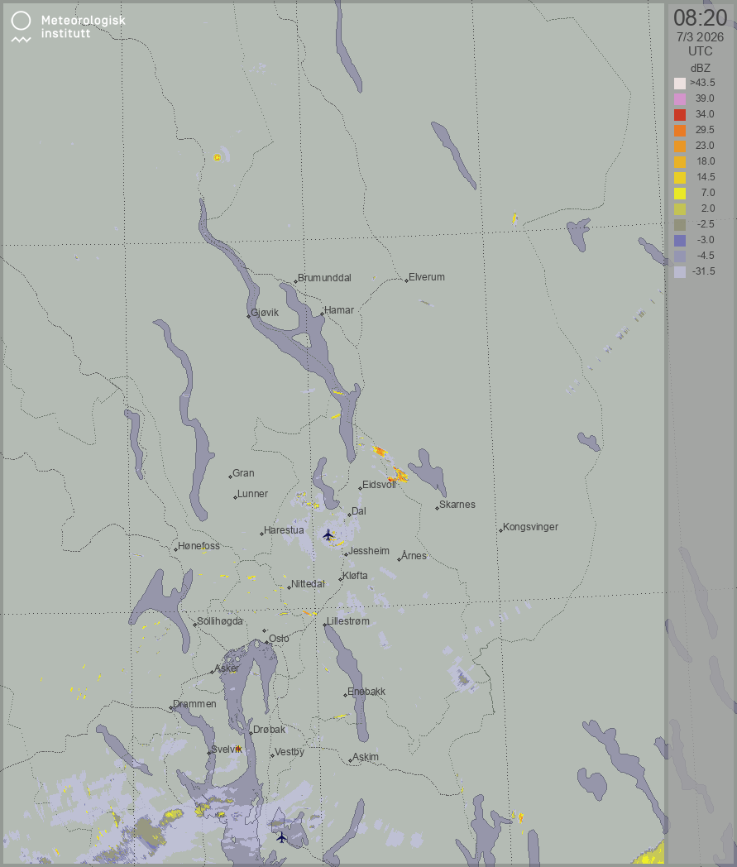737x867 pixels.
Task: Click the 7/3 2026 date label
Action: coord(700,37)
